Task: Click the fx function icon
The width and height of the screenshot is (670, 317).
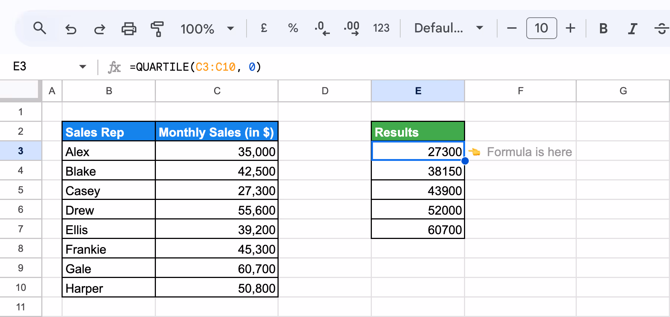Action: click(114, 67)
